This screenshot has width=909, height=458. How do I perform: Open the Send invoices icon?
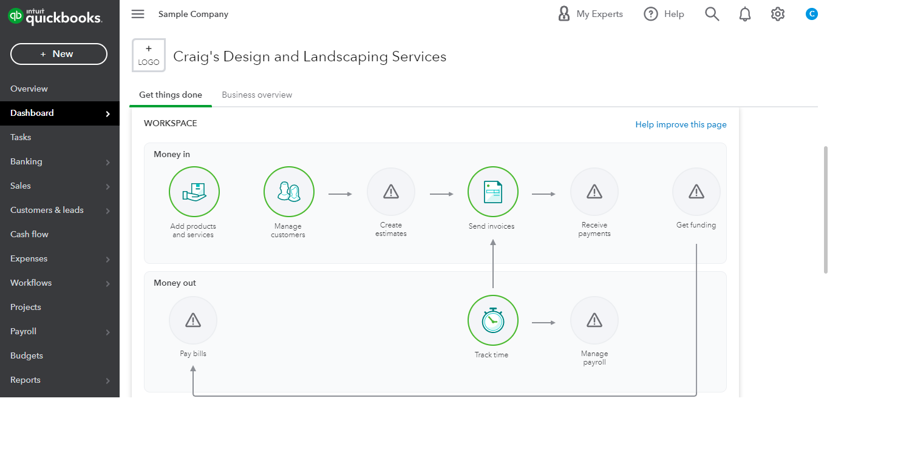492,192
